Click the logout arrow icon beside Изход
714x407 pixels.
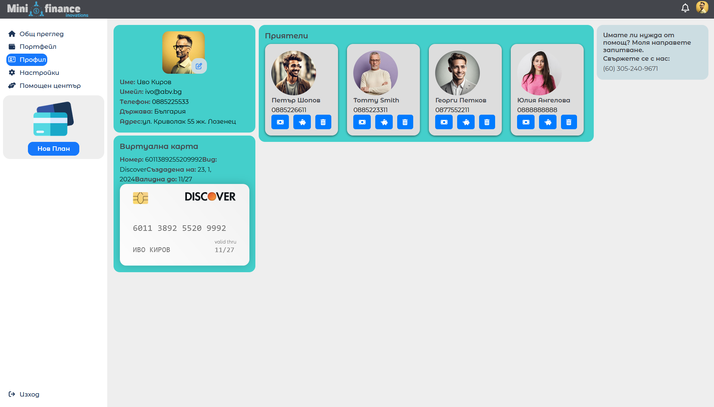pos(12,394)
